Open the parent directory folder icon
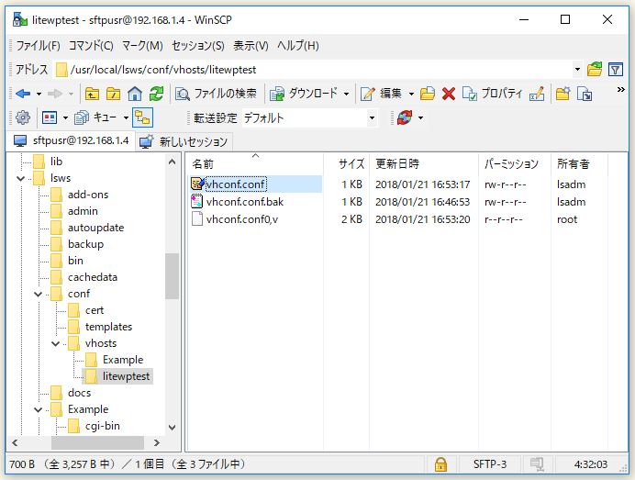 tap(92, 94)
